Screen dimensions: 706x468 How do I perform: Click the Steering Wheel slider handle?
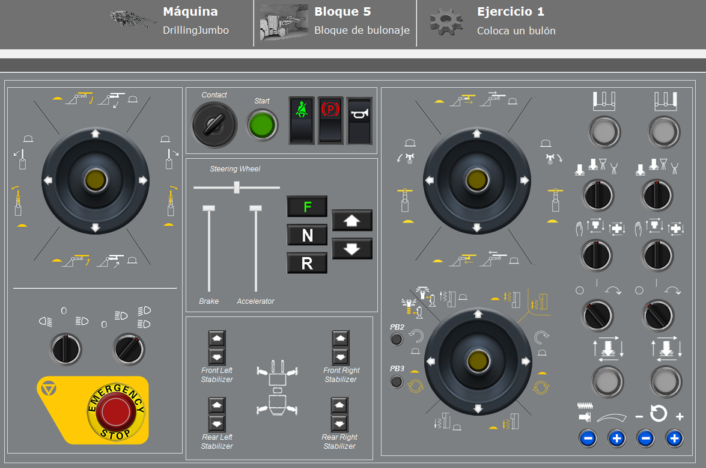click(x=237, y=188)
